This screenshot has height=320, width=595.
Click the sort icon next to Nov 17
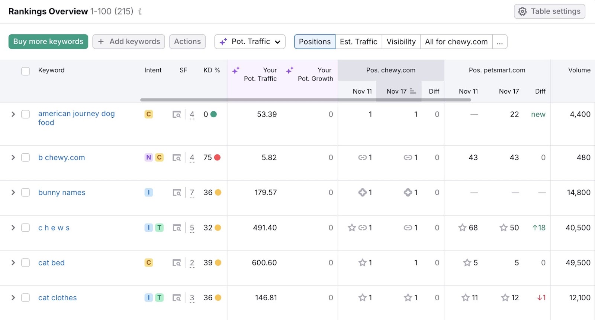pyautogui.click(x=413, y=91)
